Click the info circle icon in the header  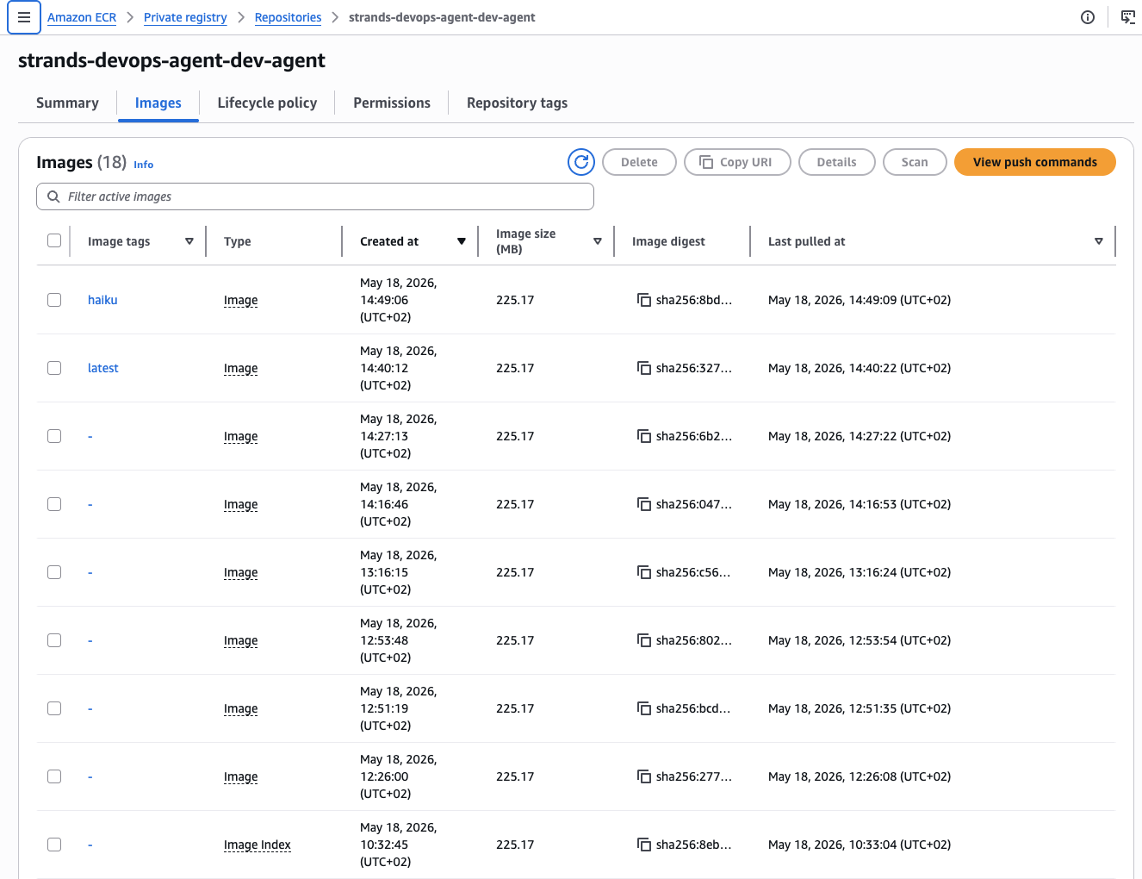pyautogui.click(x=1088, y=17)
